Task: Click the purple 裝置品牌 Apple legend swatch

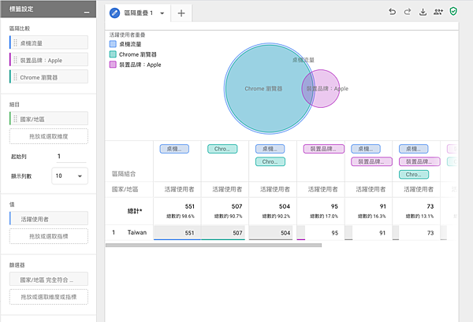Action: pos(113,65)
